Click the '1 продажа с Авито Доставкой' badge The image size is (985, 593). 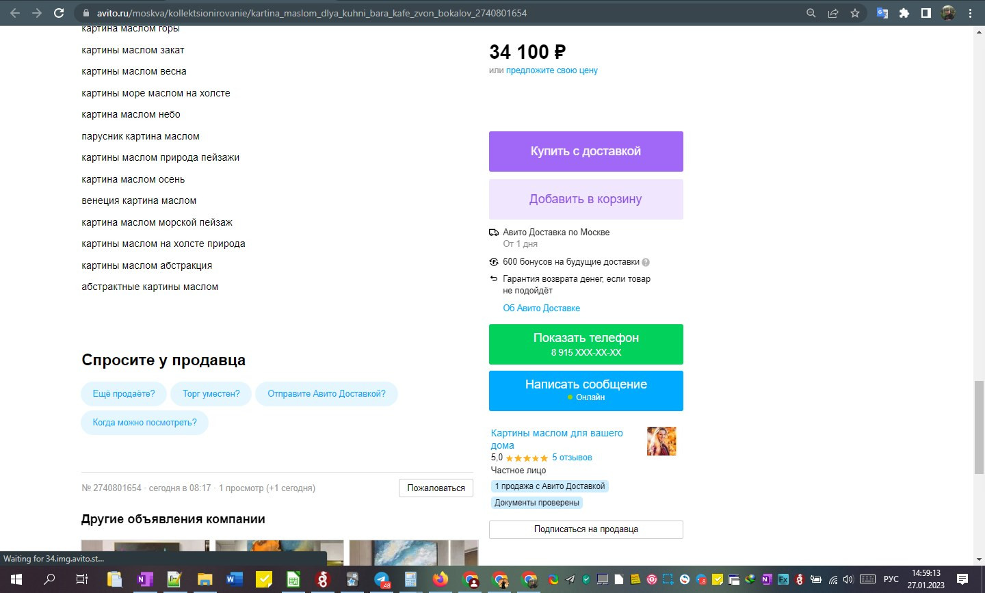coord(550,486)
